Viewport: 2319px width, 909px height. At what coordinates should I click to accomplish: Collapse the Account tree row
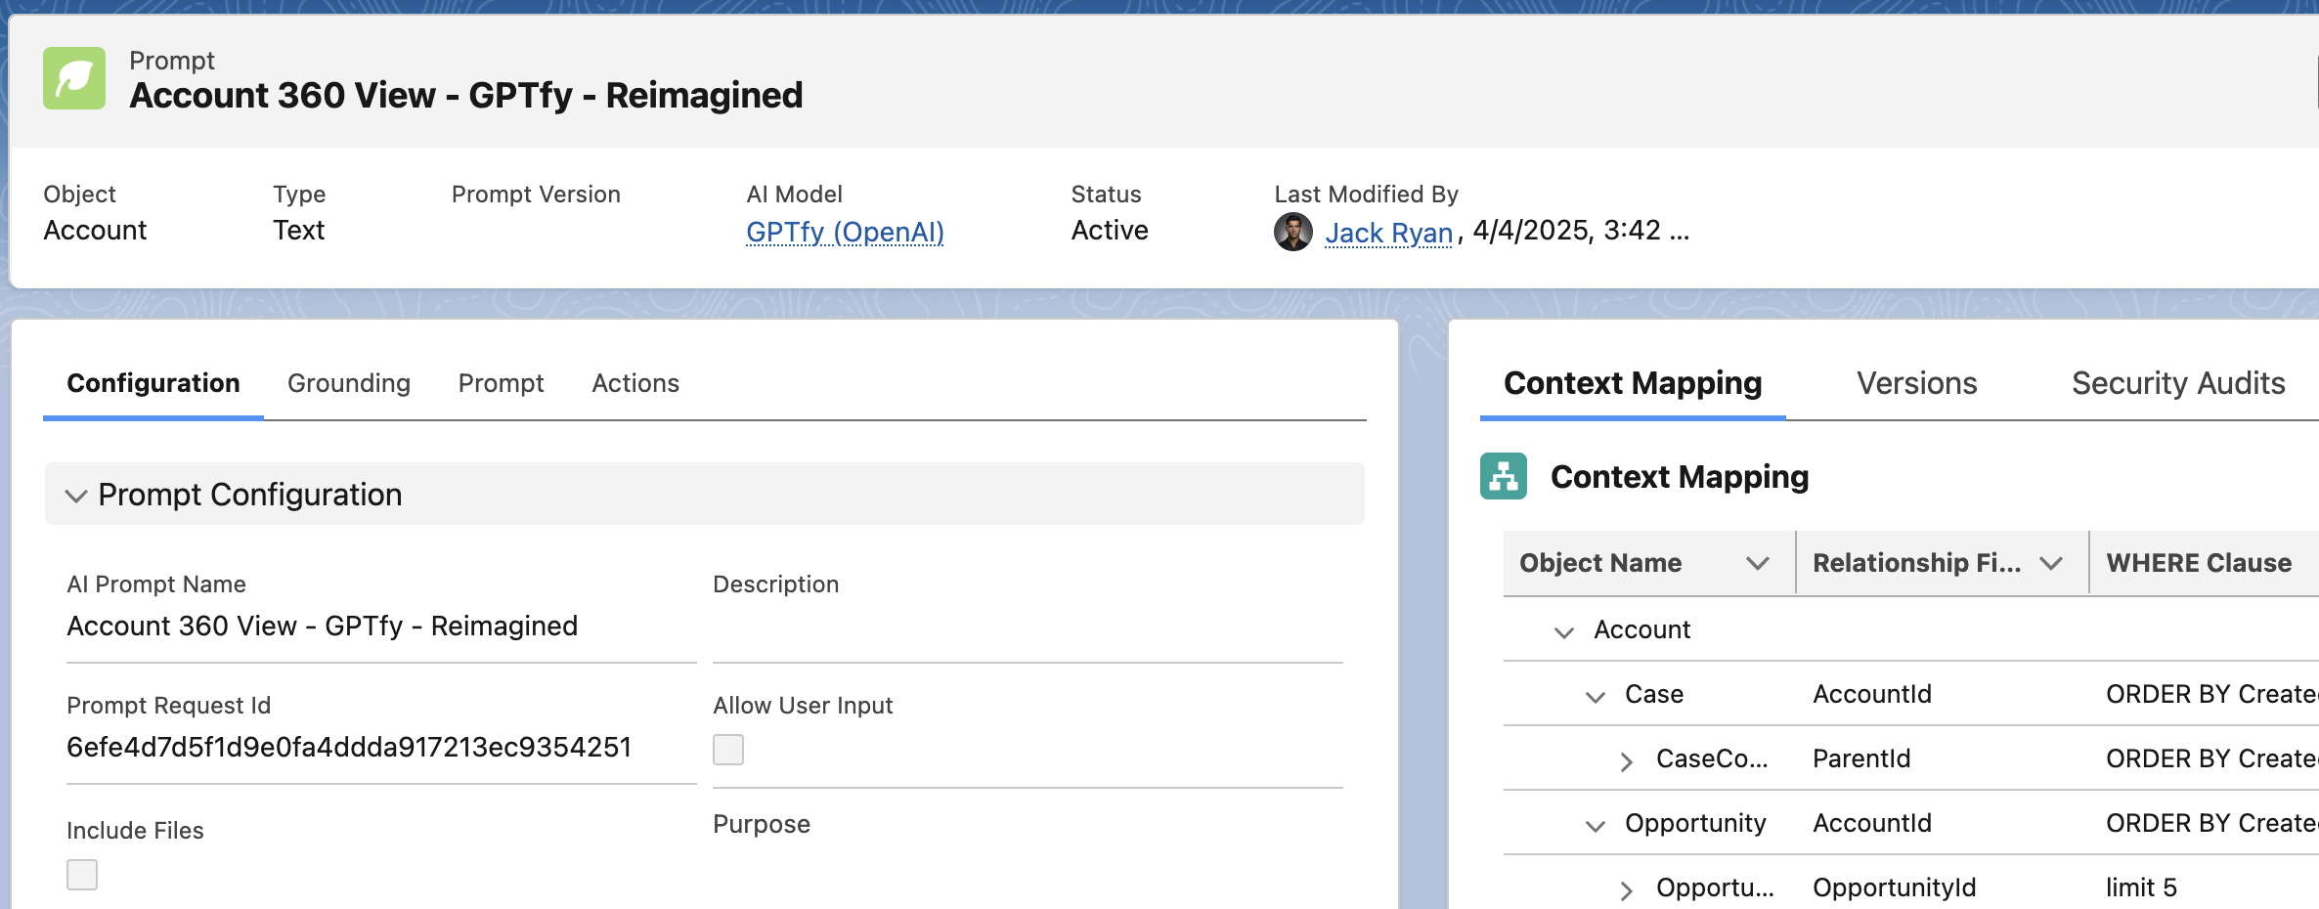[1564, 632]
